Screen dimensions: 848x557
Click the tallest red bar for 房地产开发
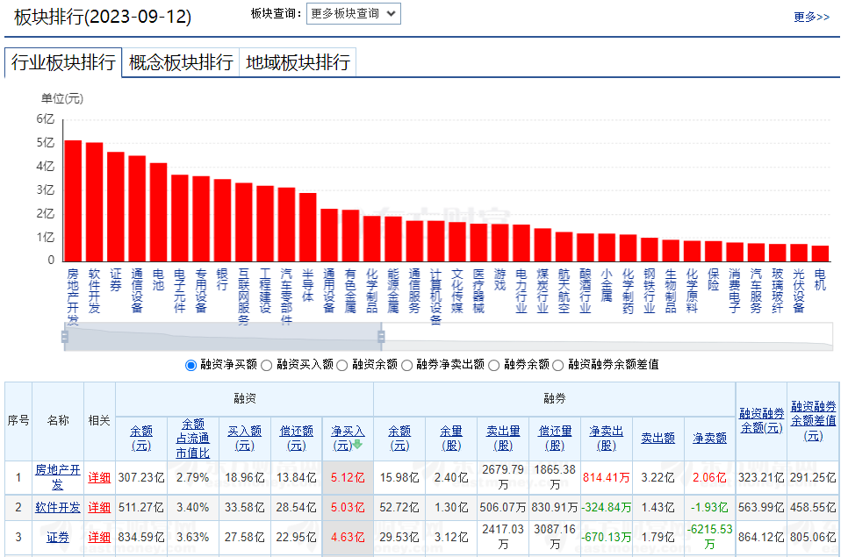(x=73, y=200)
